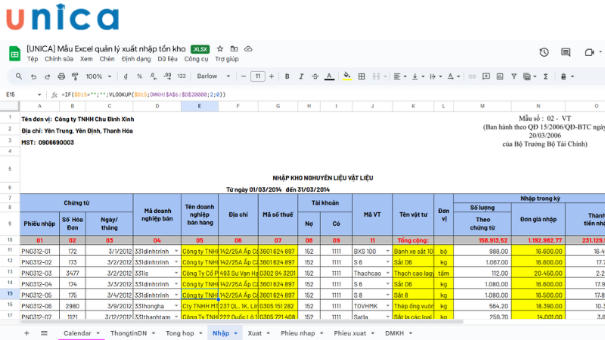Click the font size field
This screenshot has height=340, width=605.
257,76
